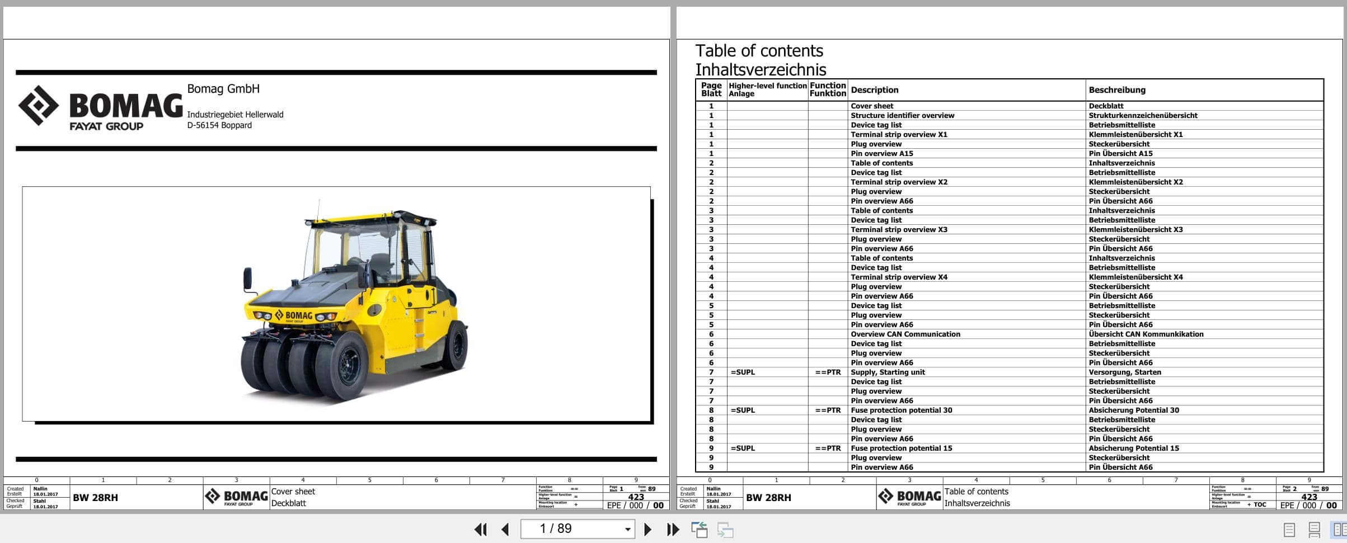This screenshot has height=543, width=1347.
Task: Switch to single page view
Action: (x=1289, y=530)
